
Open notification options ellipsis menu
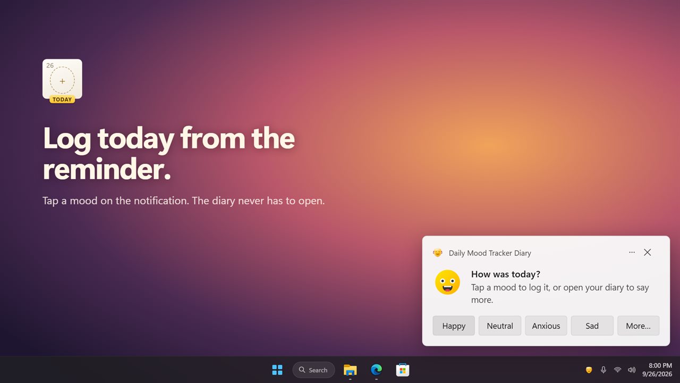(632, 253)
